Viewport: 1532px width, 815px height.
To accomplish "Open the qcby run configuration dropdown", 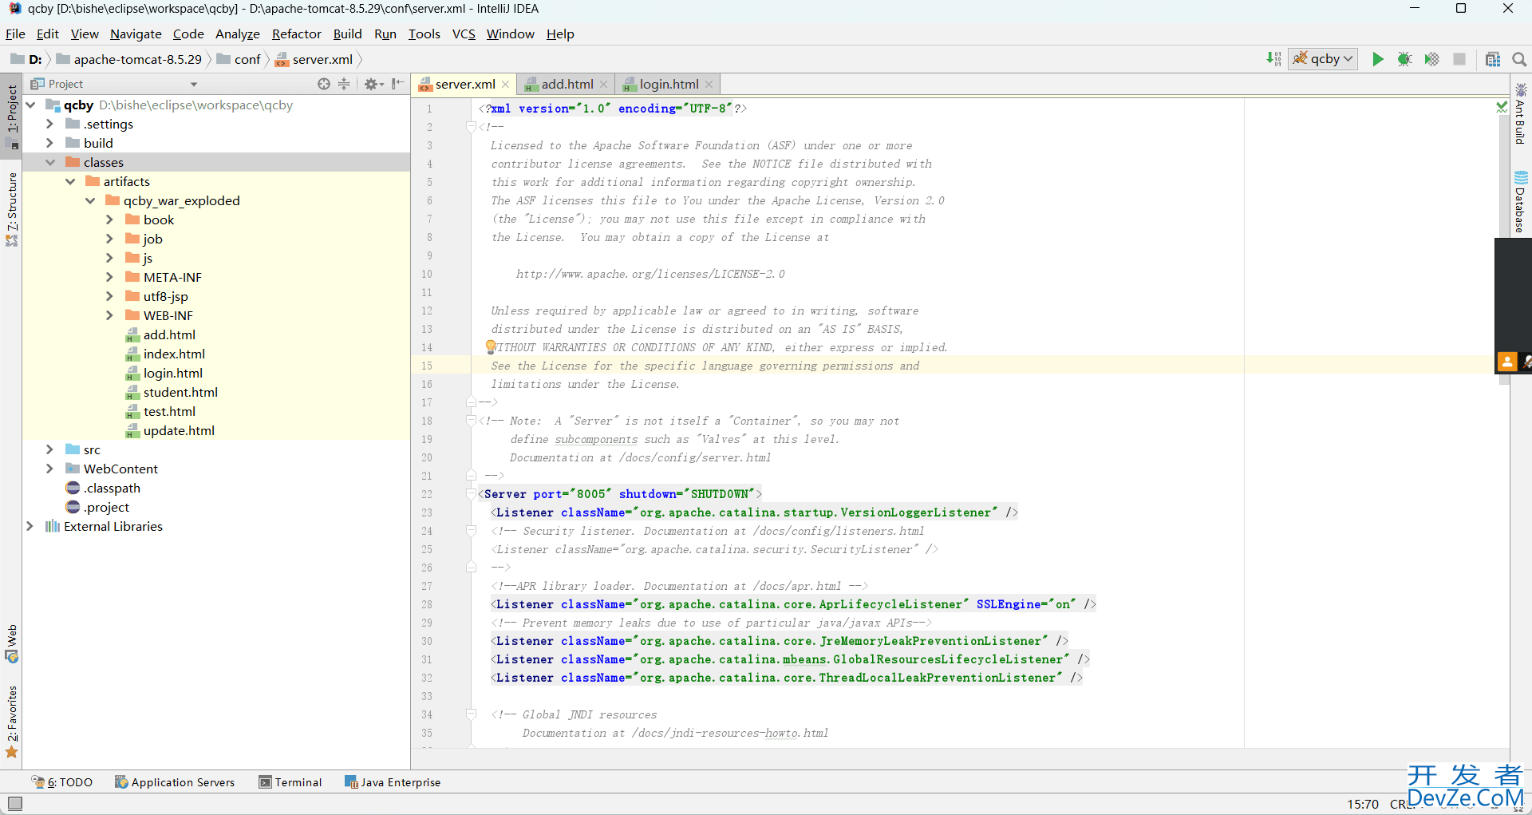I will click(1323, 59).
